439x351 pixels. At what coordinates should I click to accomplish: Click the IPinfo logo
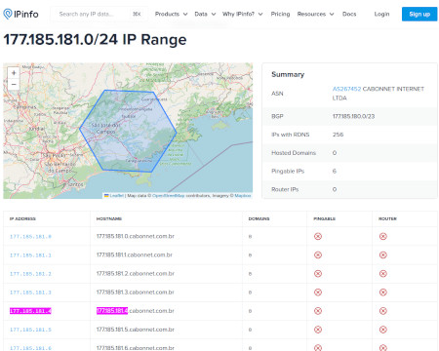pos(20,14)
